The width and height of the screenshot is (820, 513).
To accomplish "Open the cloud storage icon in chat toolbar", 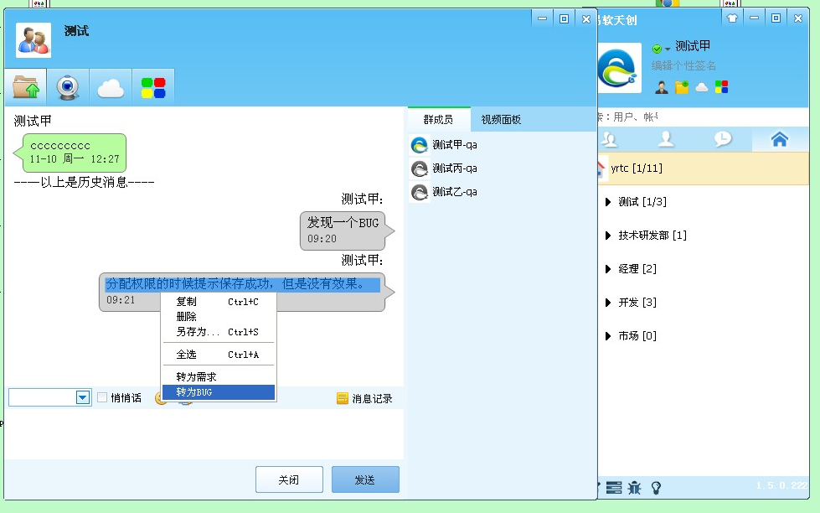I will click(111, 87).
